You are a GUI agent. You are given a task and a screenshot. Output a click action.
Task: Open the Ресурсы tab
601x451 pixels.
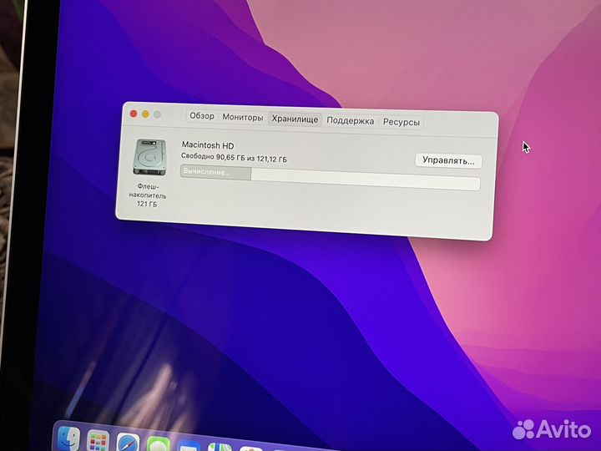[402, 122]
